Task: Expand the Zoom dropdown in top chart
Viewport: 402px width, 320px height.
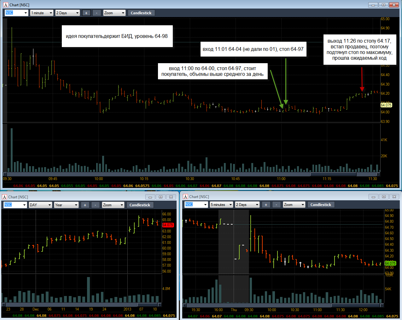Action: pyautogui.click(x=114, y=13)
